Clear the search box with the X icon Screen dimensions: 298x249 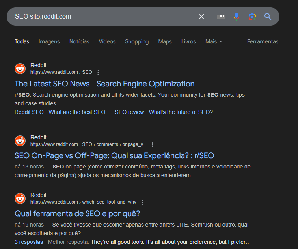click(201, 17)
